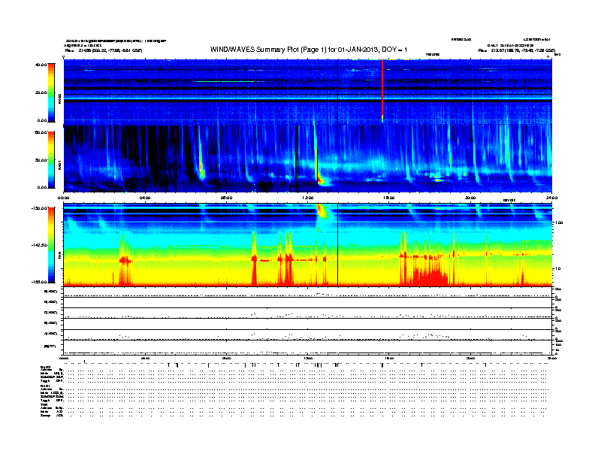The width and height of the screenshot is (595, 460).
Task: Click the RAD1 vertical axis label
Action: tap(59, 165)
